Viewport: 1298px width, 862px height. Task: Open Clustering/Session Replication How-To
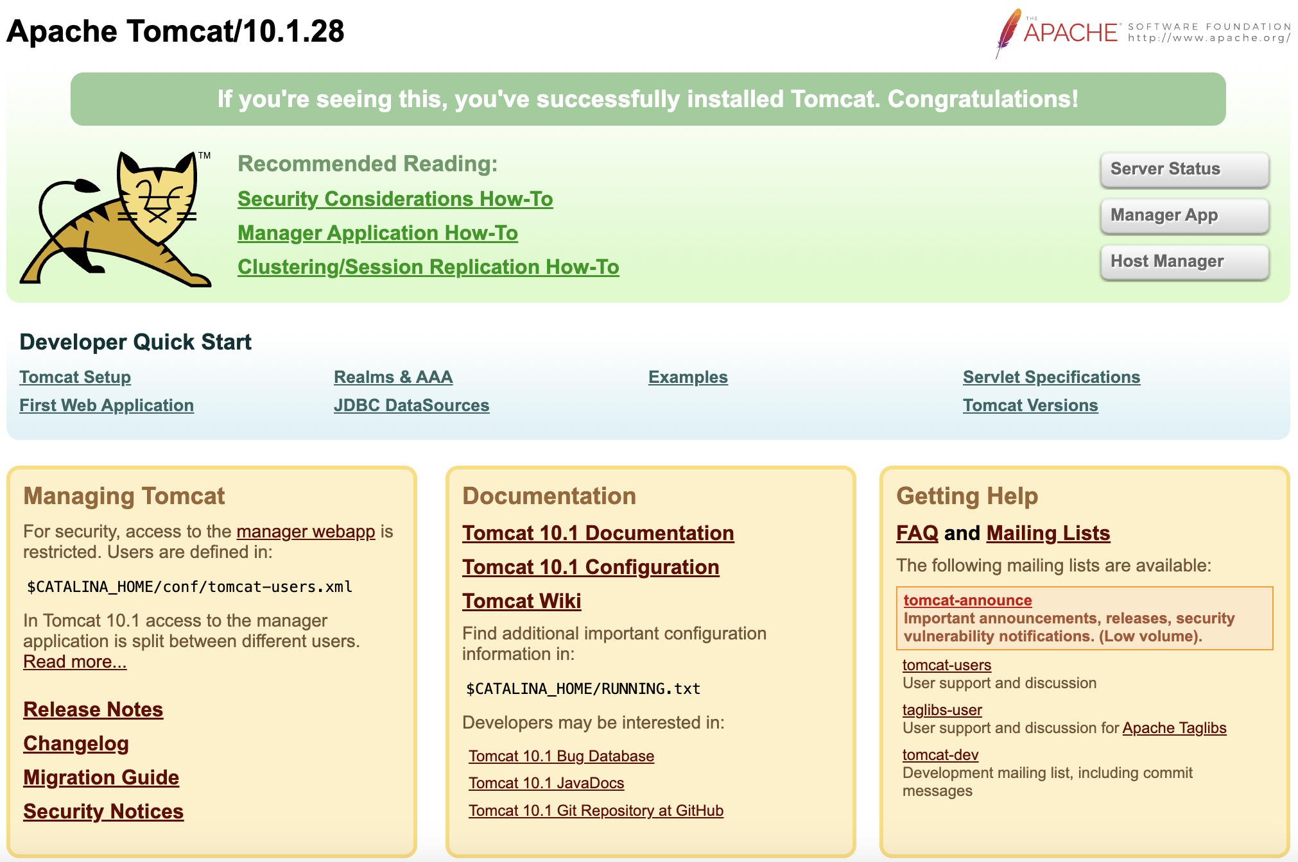point(428,267)
